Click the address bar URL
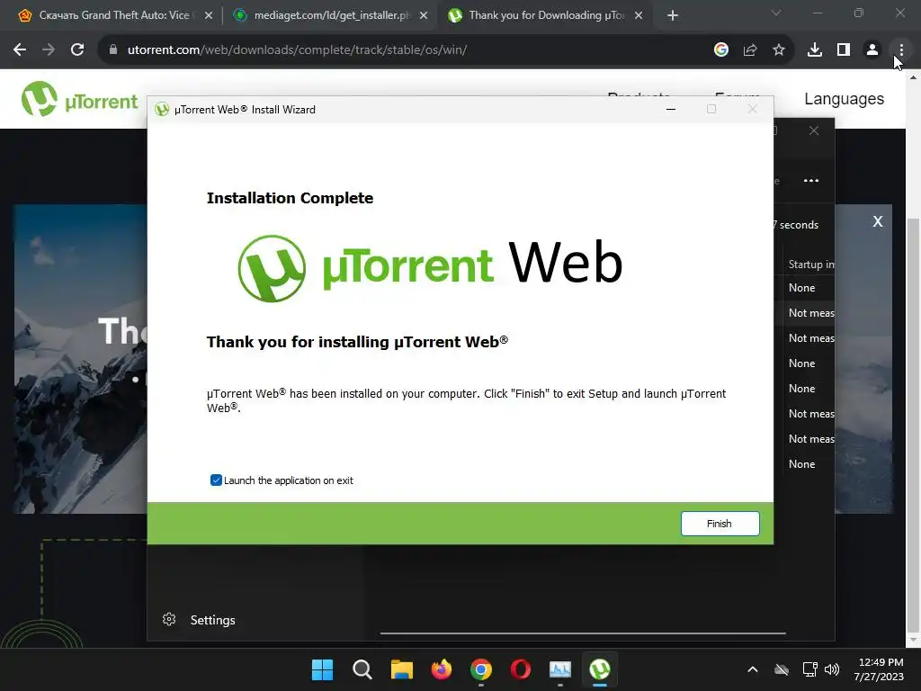Screen dimensions: 921x691 (297, 50)
